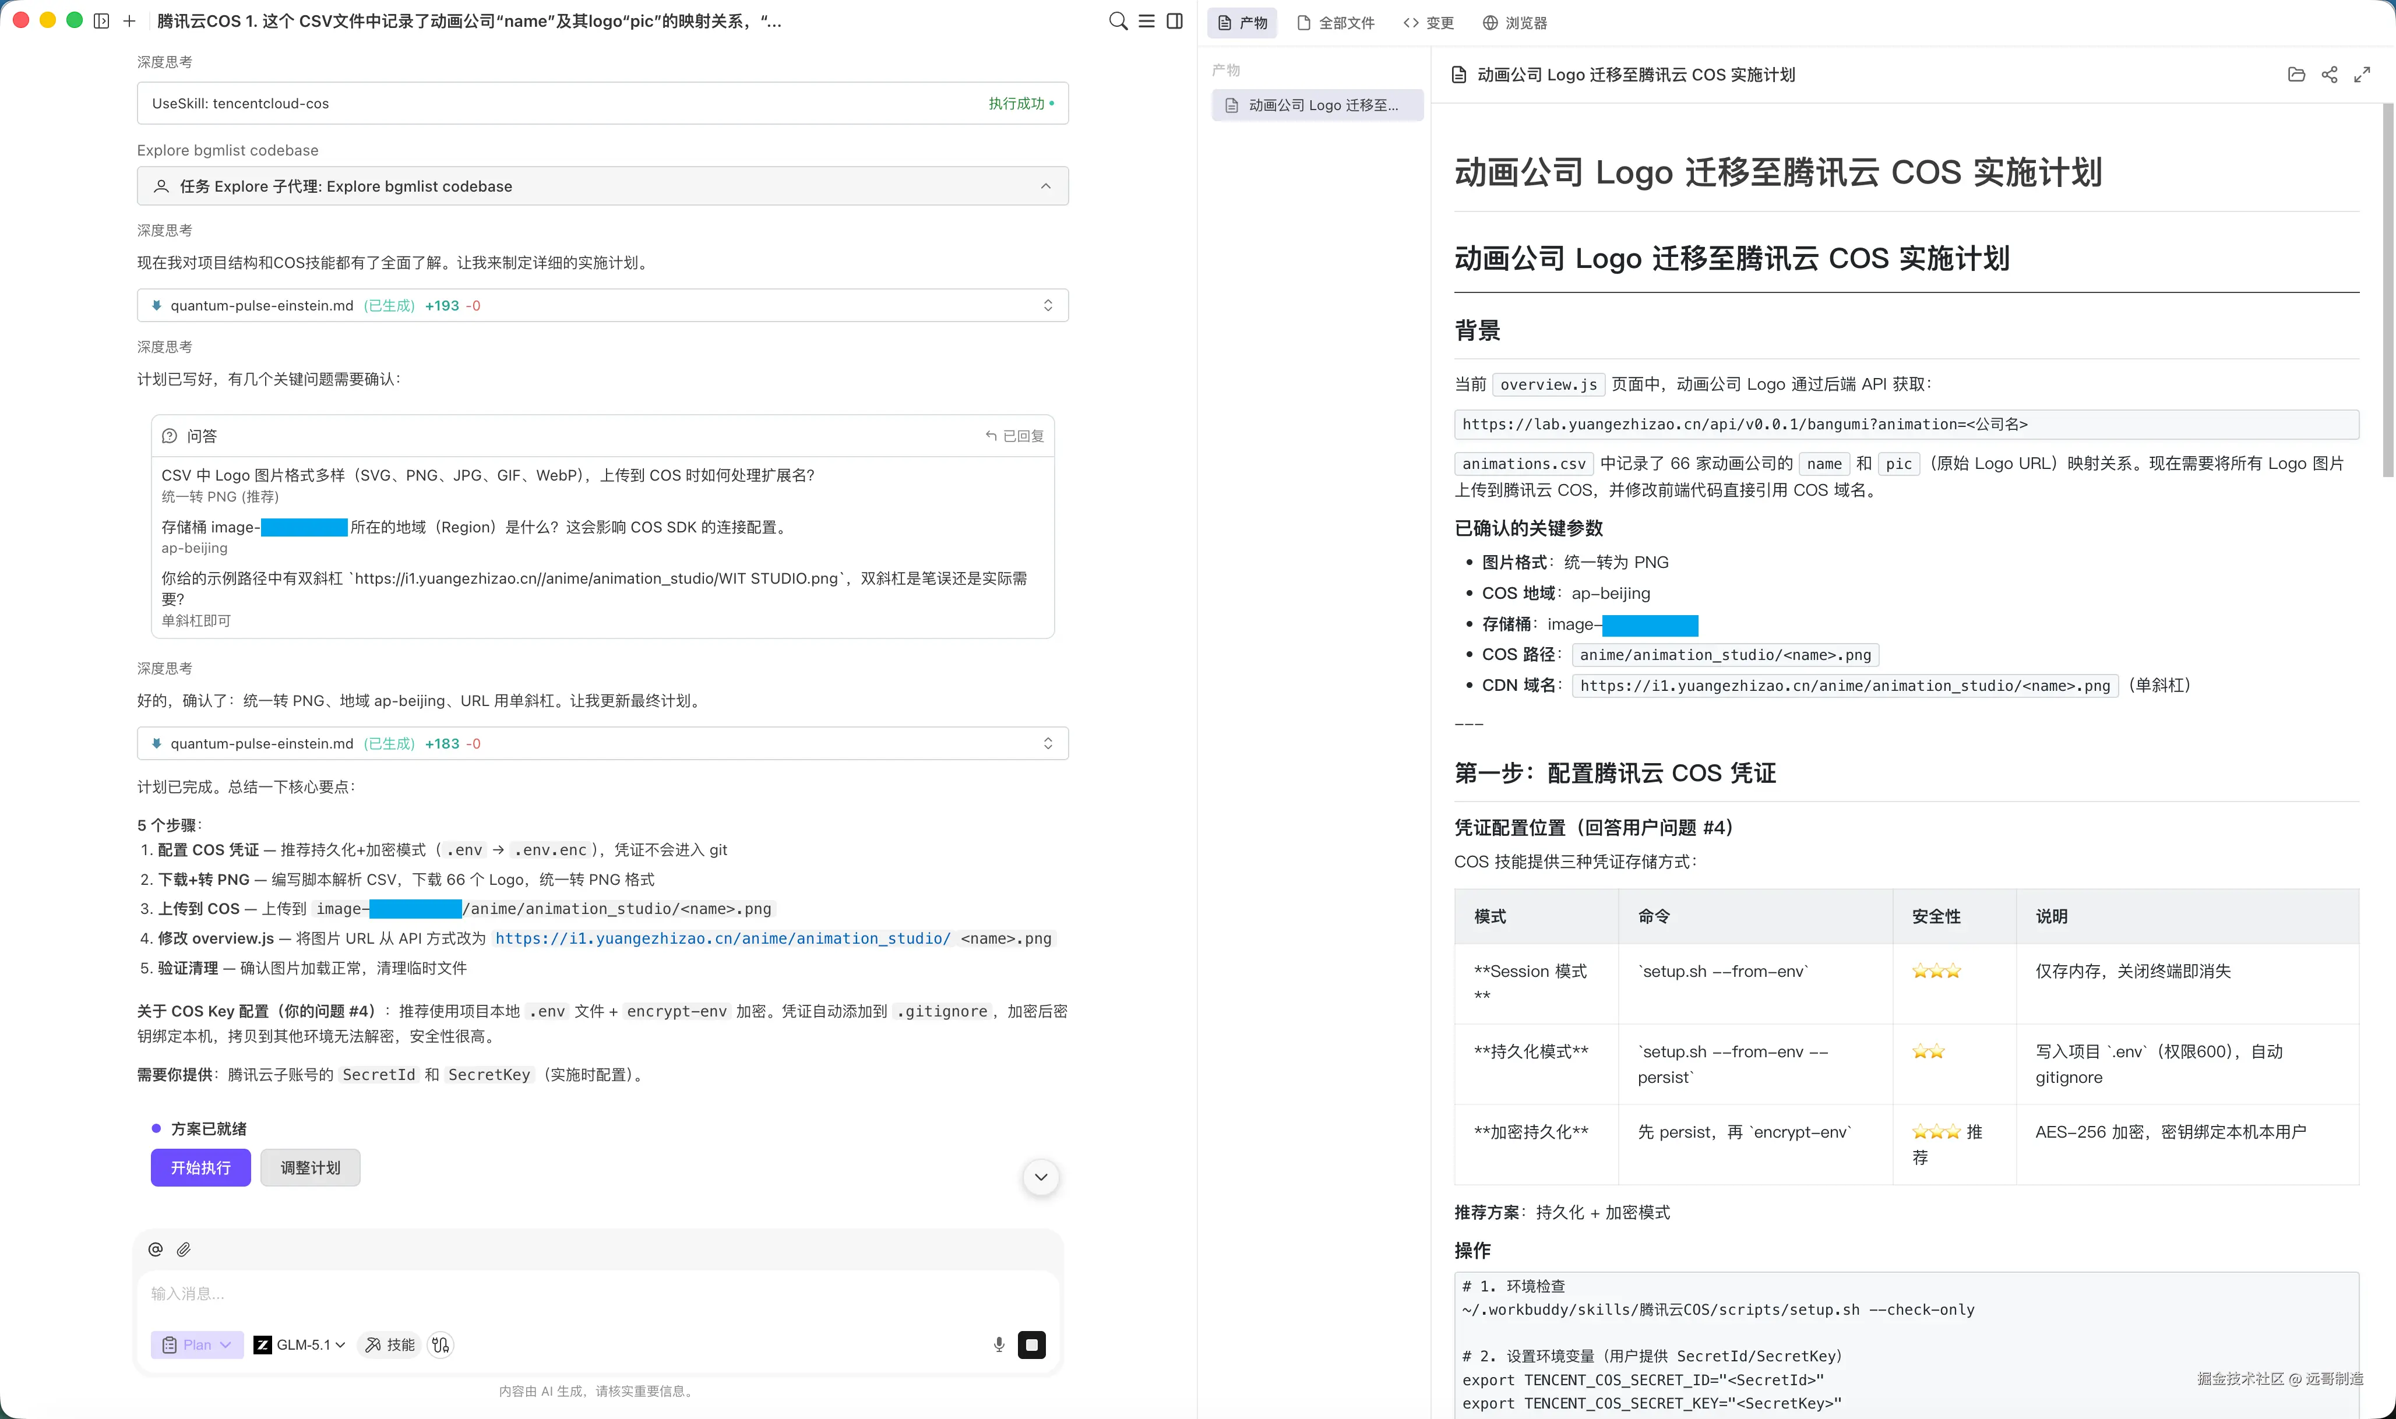The image size is (2396, 1419).
Task: Open the i1.yuangezhizao.cn animation_studio link
Action: (x=723, y=939)
